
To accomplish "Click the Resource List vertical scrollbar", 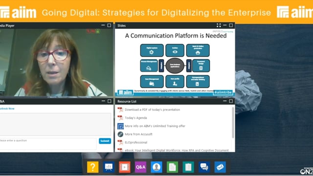I will 233,122.
